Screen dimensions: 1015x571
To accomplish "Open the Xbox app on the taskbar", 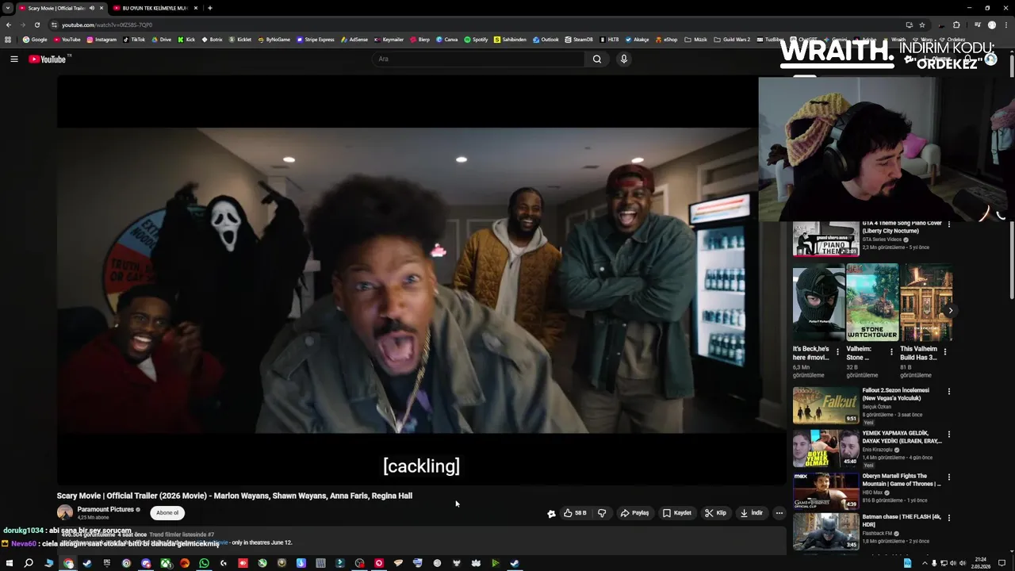I will click(165, 563).
